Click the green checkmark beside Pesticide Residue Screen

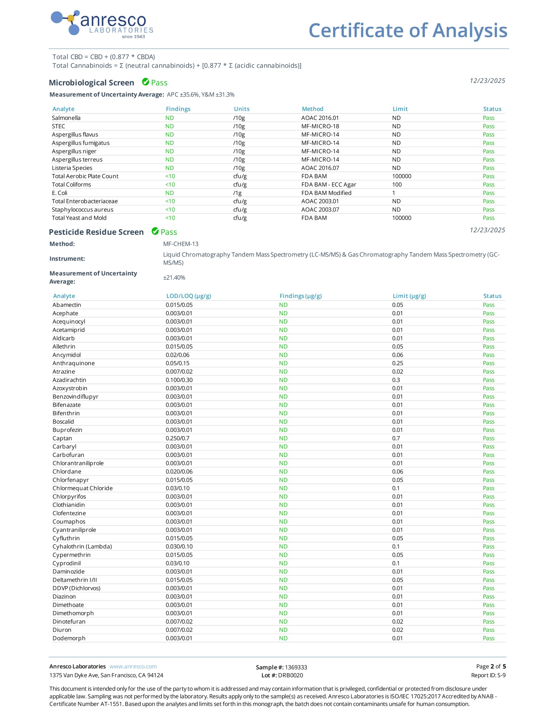pos(155,231)
